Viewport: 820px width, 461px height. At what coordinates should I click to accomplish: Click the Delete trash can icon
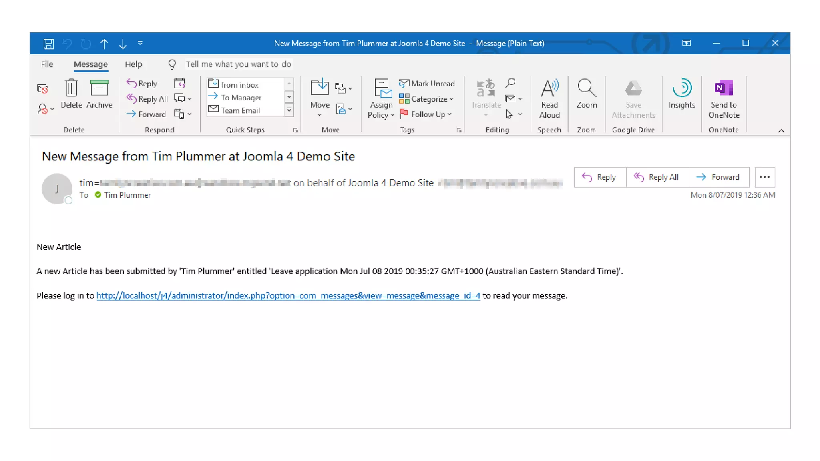pos(71,88)
